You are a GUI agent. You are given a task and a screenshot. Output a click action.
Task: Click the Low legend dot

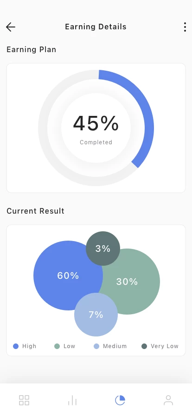click(x=57, y=346)
